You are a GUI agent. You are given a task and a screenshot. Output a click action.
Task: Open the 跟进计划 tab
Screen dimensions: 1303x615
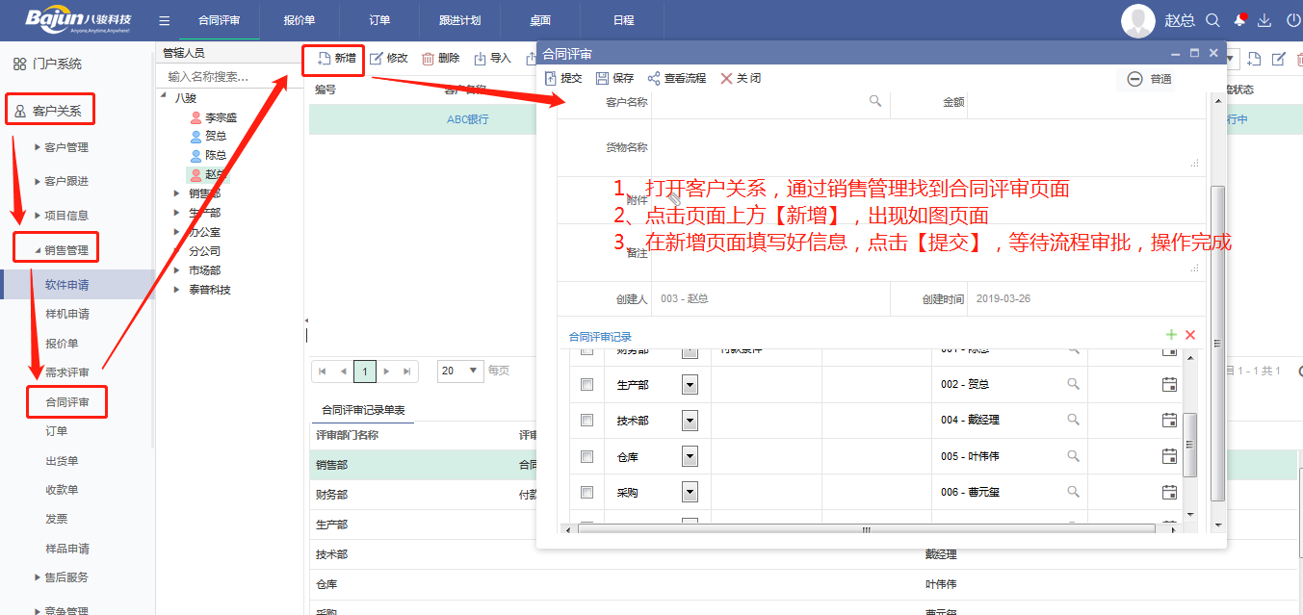click(459, 20)
